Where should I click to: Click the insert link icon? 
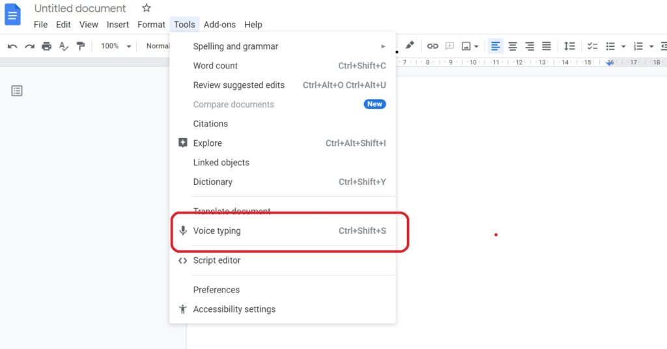[x=433, y=46]
